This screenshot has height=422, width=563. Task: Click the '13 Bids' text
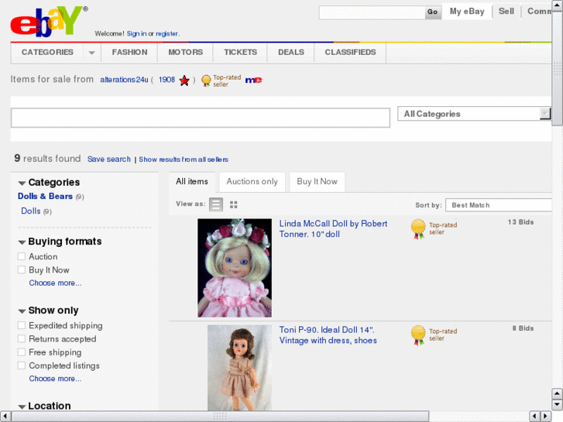(520, 222)
